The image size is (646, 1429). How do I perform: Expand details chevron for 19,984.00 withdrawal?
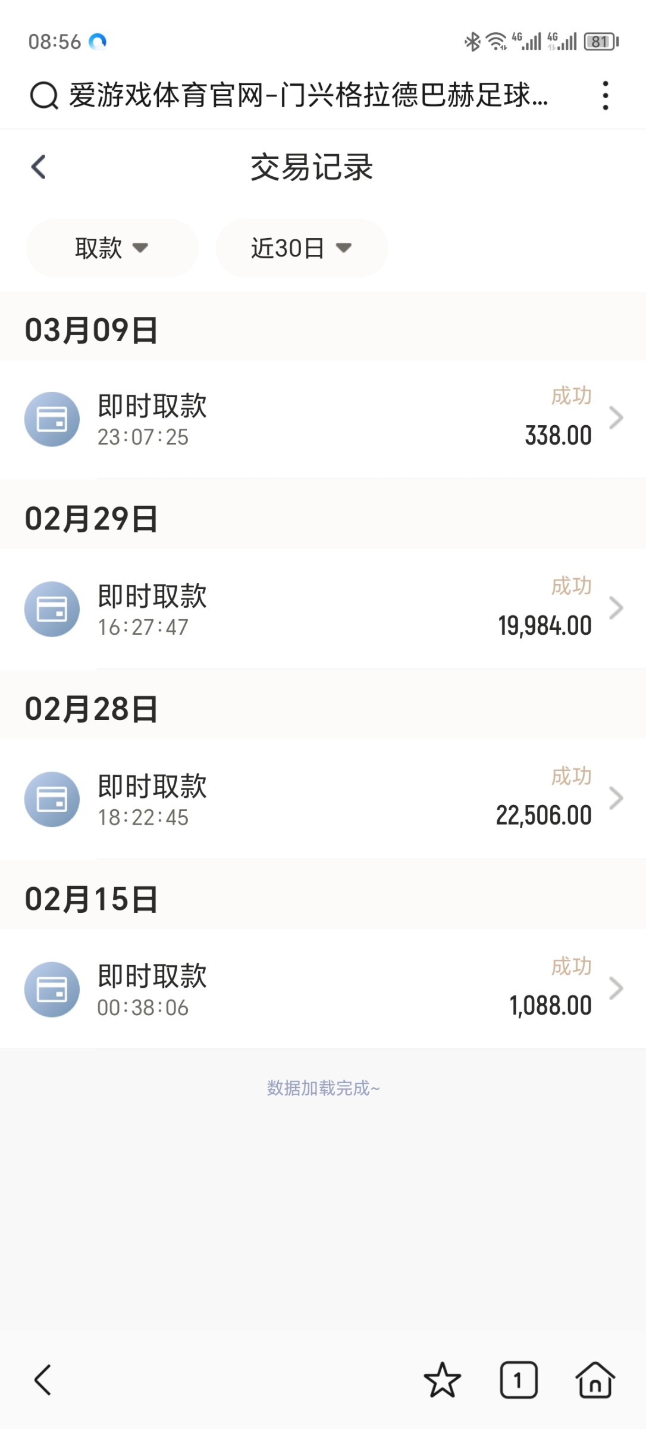tap(616, 608)
